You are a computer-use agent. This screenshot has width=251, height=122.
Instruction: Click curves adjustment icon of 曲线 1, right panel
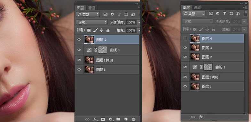pos(195,67)
